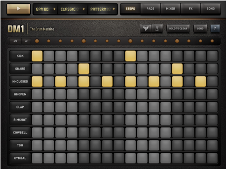Click the first beat indicator dot
Image resolution: width=226 pixels, height=169 pixels.
pyautogui.click(x=37, y=41)
